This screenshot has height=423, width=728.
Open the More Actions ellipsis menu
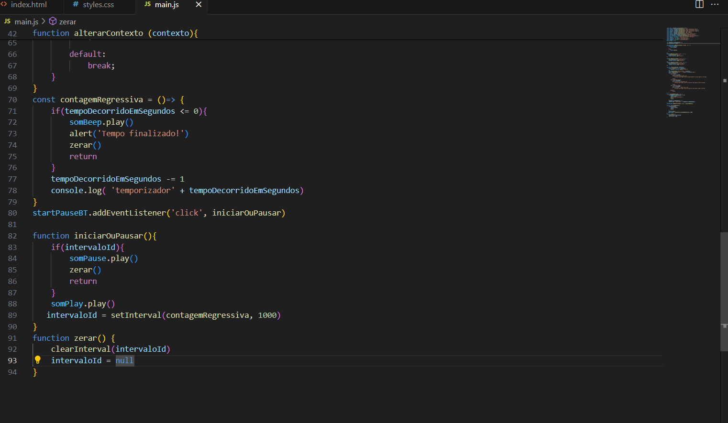pos(715,4)
